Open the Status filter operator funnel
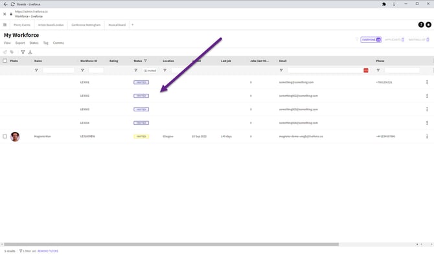This screenshot has width=434, height=255. (135, 71)
